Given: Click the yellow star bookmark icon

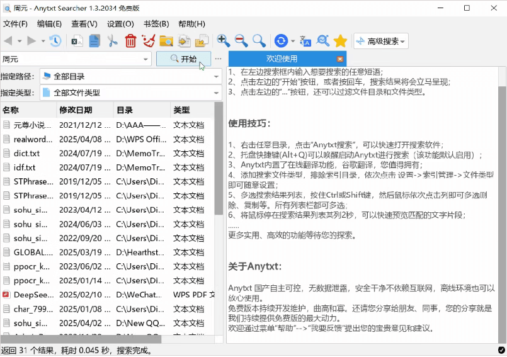Looking at the screenshot, I should coord(340,41).
